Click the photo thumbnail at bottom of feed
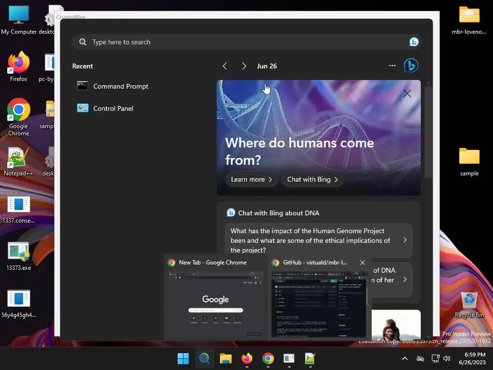The height and width of the screenshot is (370, 493). coord(396,325)
